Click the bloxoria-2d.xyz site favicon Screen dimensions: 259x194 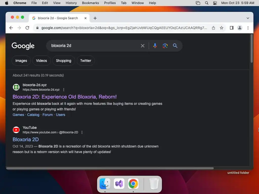point(16,87)
